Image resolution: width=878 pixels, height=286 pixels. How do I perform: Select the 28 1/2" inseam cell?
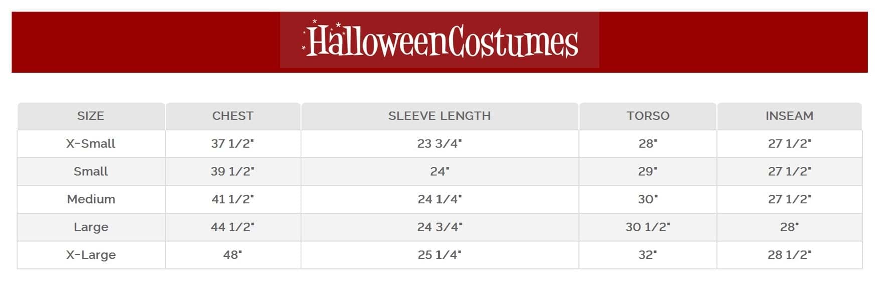point(789,255)
